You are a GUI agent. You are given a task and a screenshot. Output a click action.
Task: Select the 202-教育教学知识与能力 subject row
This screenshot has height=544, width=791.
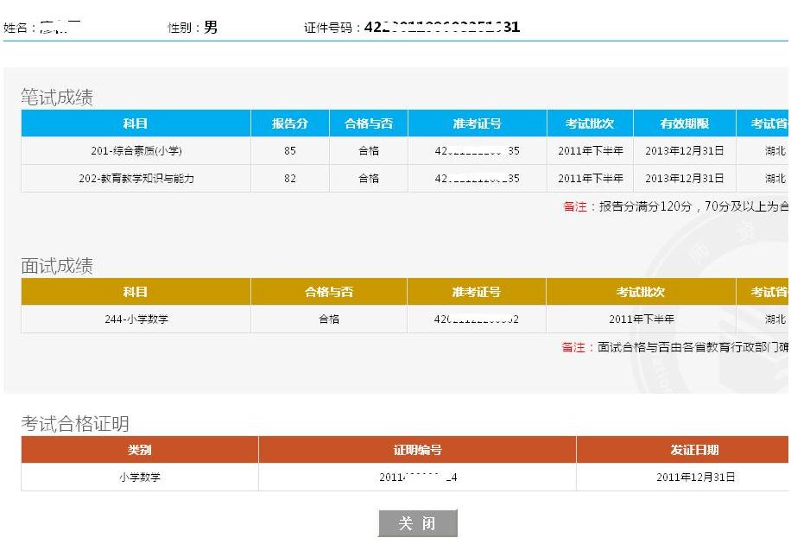click(135, 179)
